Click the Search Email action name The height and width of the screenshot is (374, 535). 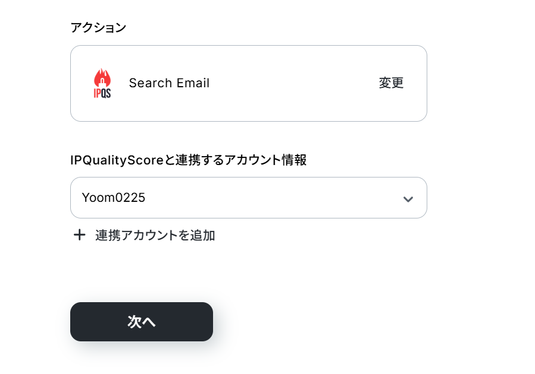pos(169,83)
